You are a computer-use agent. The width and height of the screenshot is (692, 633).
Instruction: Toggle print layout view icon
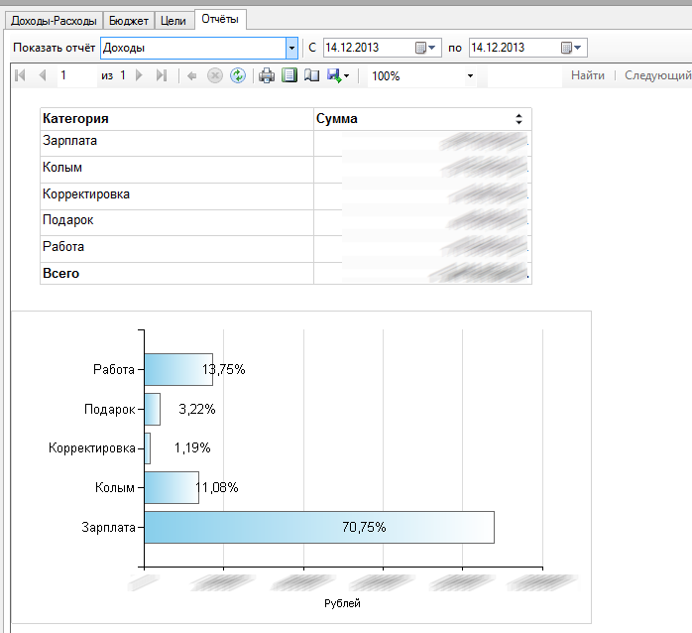(x=288, y=75)
